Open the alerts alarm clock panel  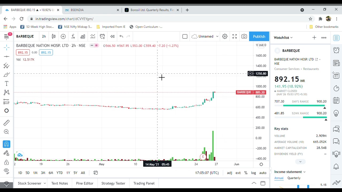(x=336, y=50)
